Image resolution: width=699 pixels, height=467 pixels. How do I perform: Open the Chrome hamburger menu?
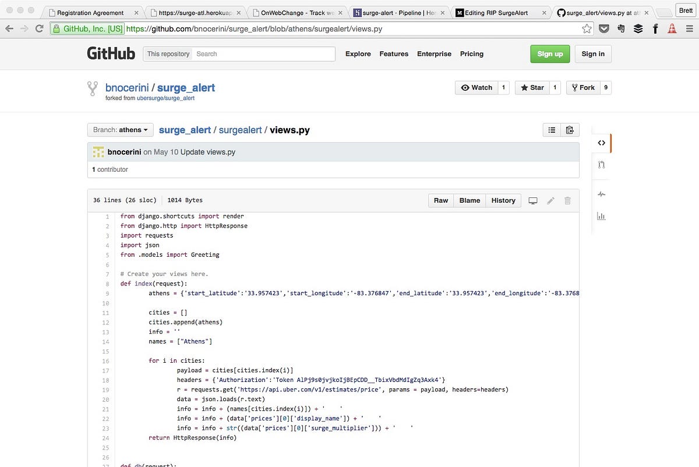[x=689, y=29]
